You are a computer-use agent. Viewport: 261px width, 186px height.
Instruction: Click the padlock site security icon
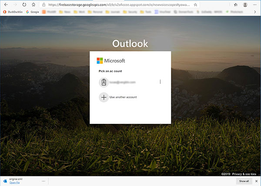pos(44,5)
